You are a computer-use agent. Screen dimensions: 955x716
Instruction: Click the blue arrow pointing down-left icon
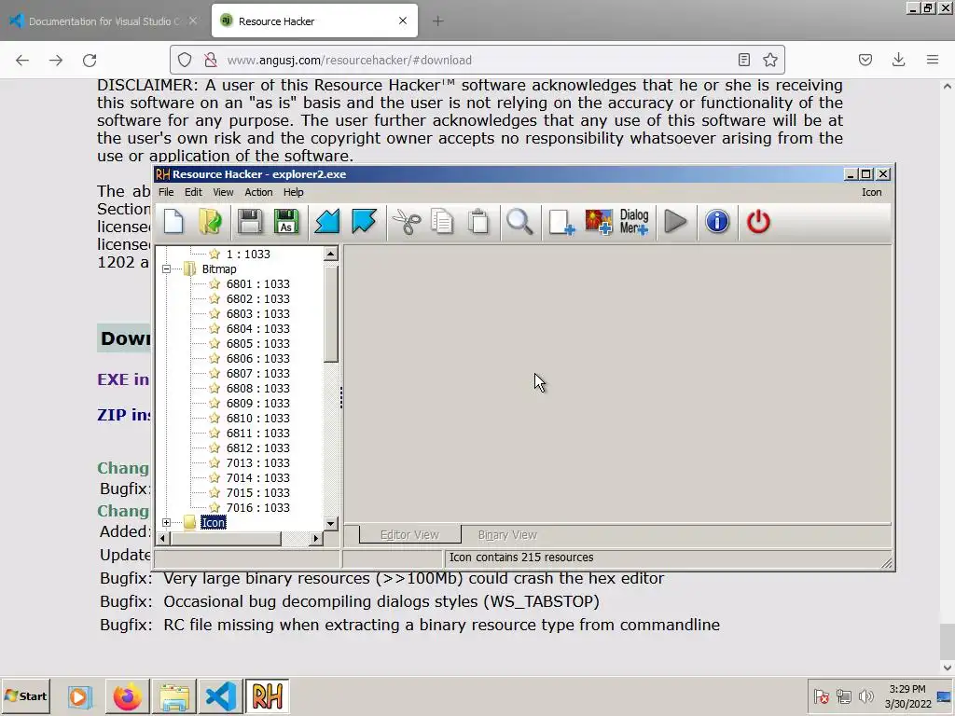coord(327,222)
